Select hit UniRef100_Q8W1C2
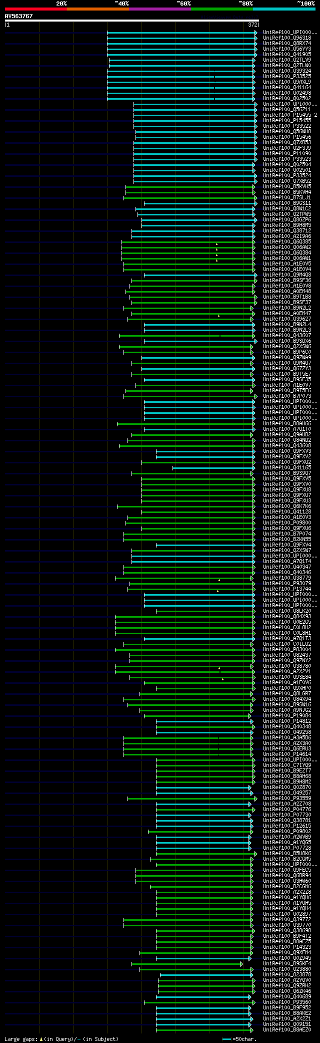320x1043 pixels. pyautogui.click(x=287, y=208)
